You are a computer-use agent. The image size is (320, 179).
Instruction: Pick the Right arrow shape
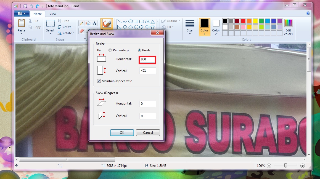point(142,27)
